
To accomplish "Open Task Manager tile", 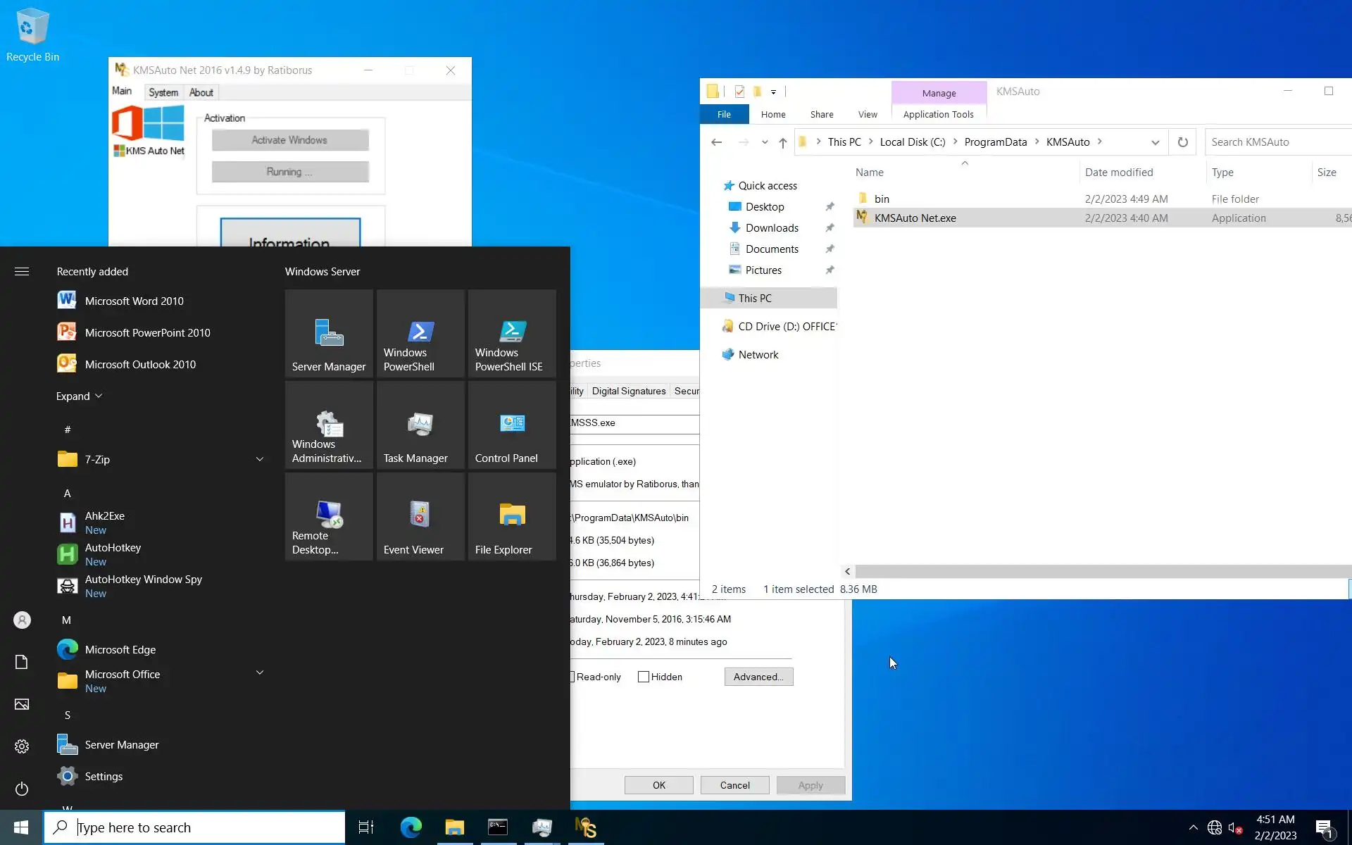I will pyautogui.click(x=420, y=425).
